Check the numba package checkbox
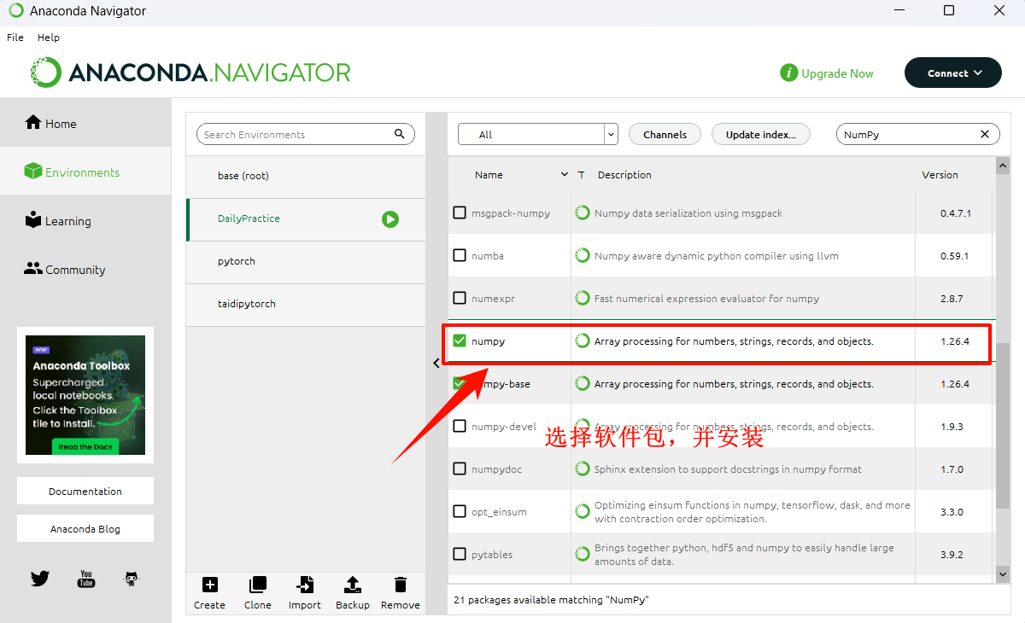 click(460, 256)
